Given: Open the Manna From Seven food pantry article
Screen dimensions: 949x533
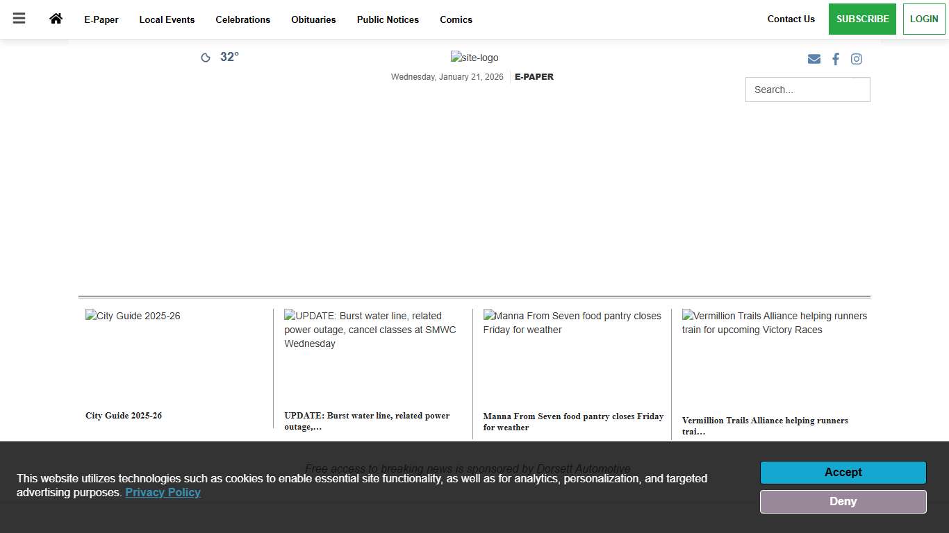Looking at the screenshot, I should (572, 422).
